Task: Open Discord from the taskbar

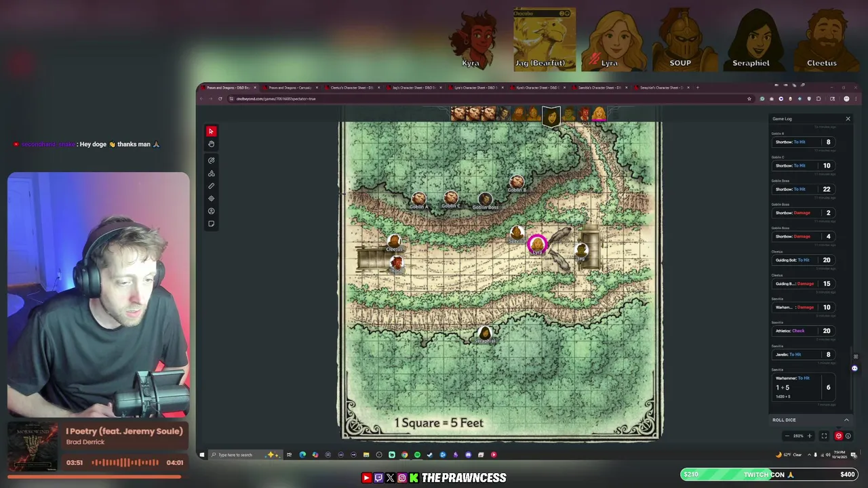Action: [468, 455]
